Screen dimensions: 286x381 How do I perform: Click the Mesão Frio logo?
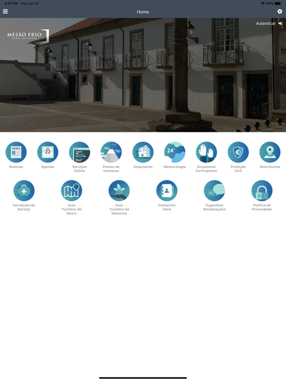(28, 36)
